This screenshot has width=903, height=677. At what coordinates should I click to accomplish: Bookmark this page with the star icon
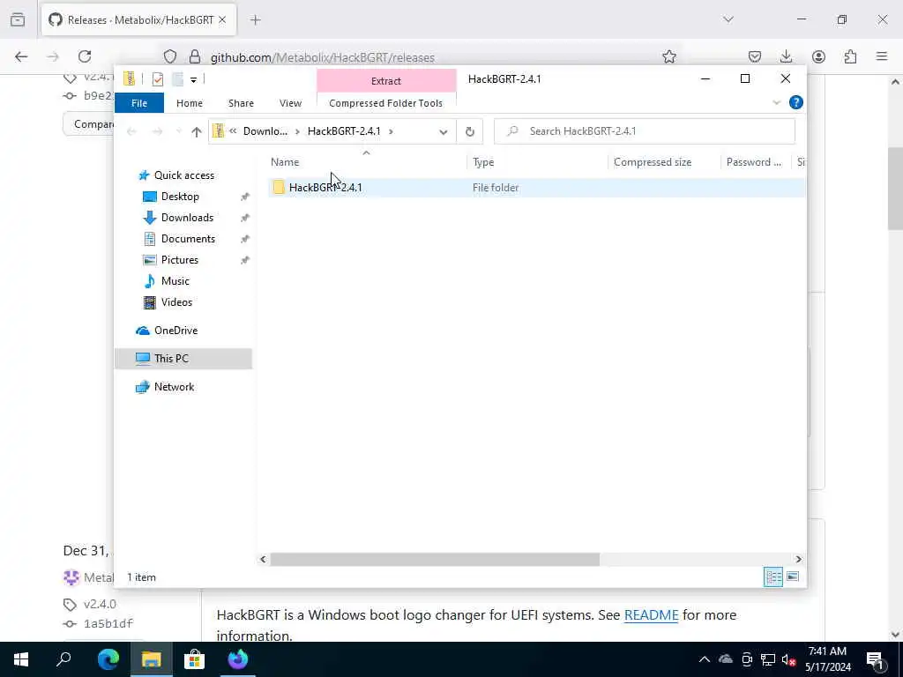668,56
